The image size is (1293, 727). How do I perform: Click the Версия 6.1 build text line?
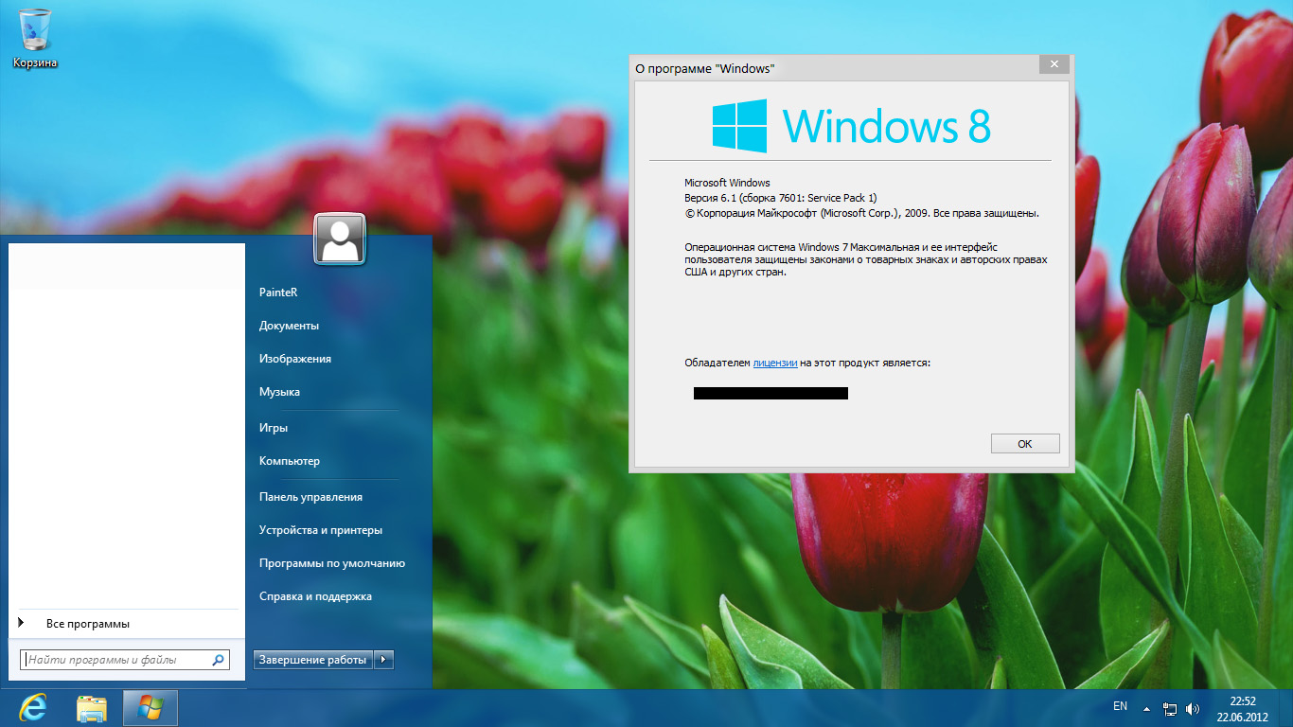point(781,198)
